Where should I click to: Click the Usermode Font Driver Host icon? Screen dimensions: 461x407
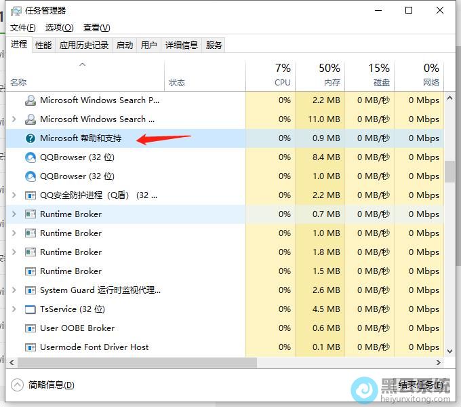30,347
